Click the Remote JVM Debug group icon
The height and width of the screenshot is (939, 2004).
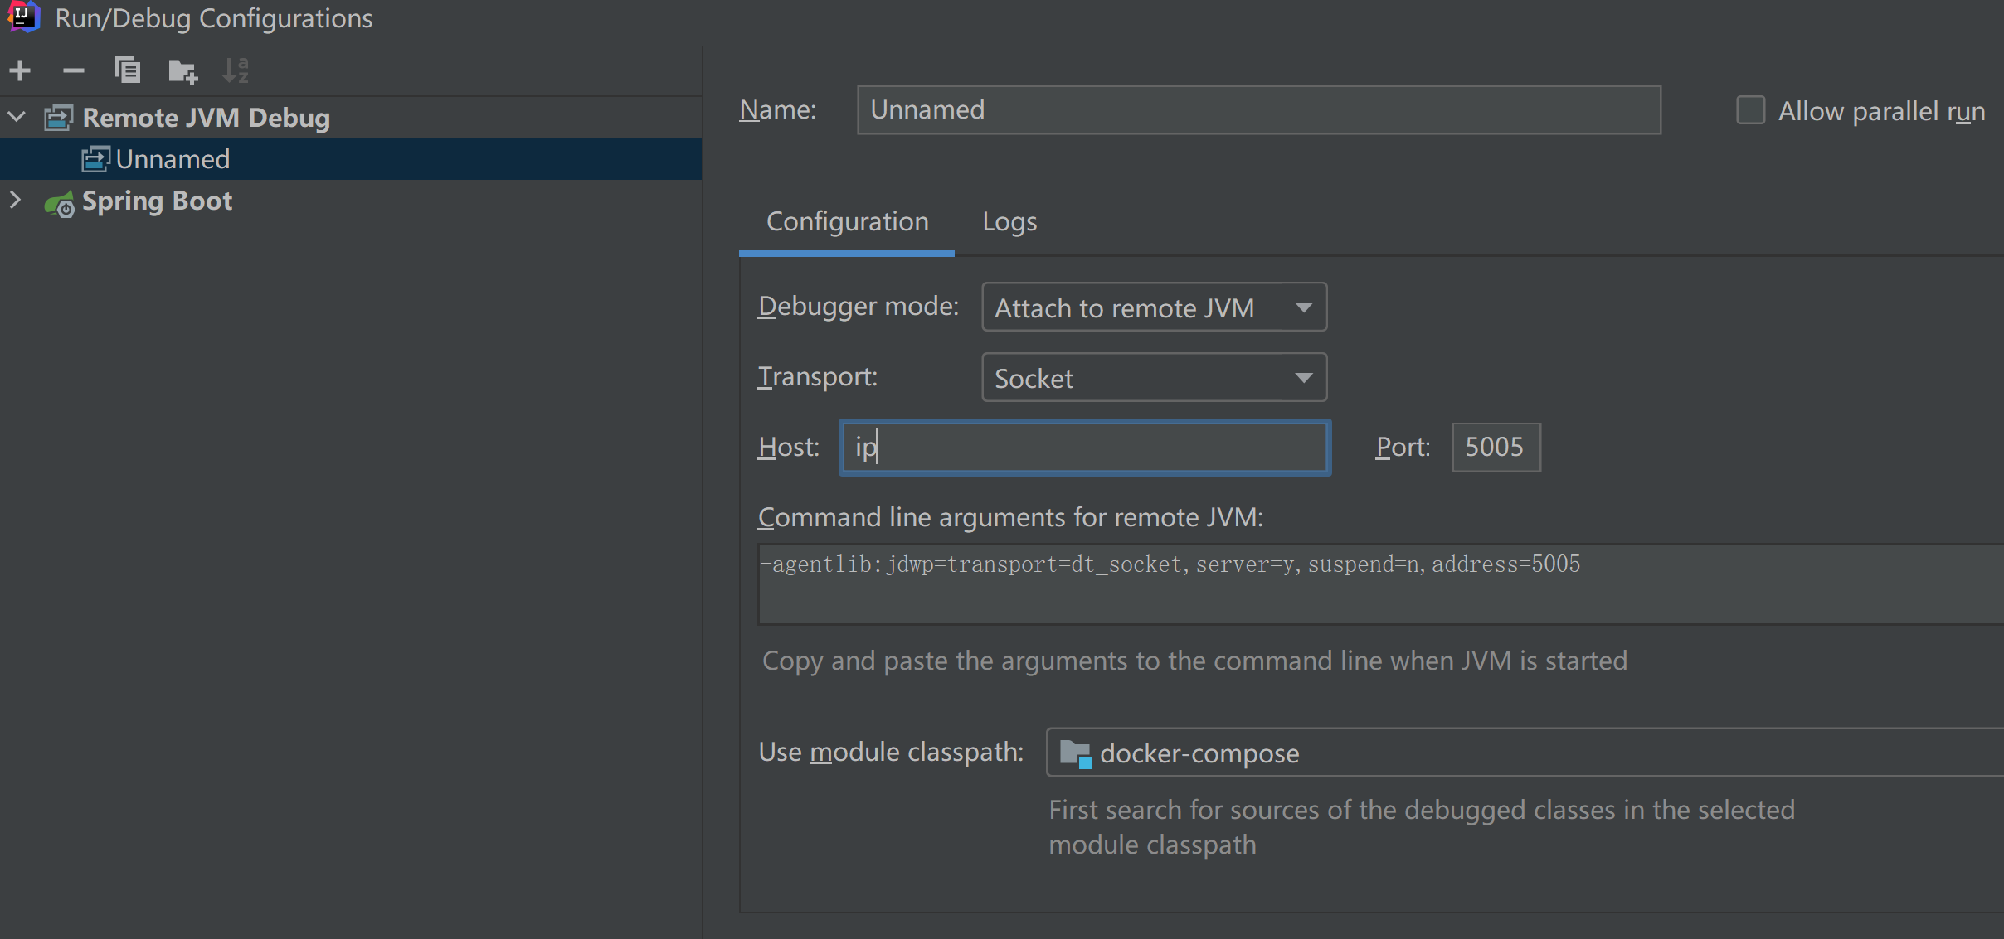59,118
